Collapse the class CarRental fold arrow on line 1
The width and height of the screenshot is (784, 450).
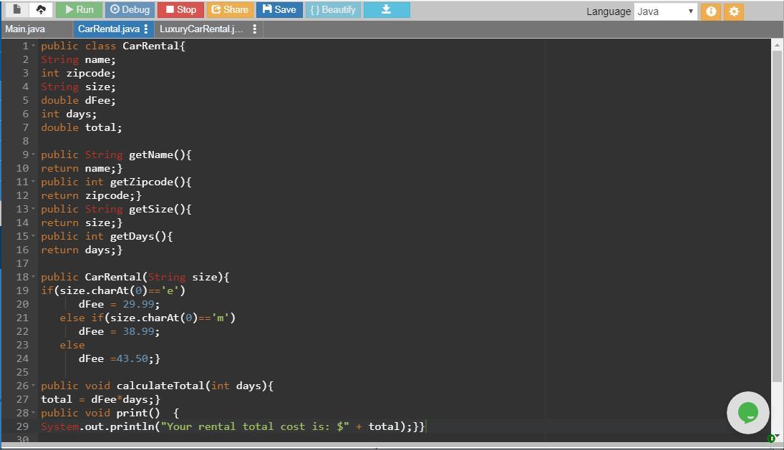[x=34, y=46]
